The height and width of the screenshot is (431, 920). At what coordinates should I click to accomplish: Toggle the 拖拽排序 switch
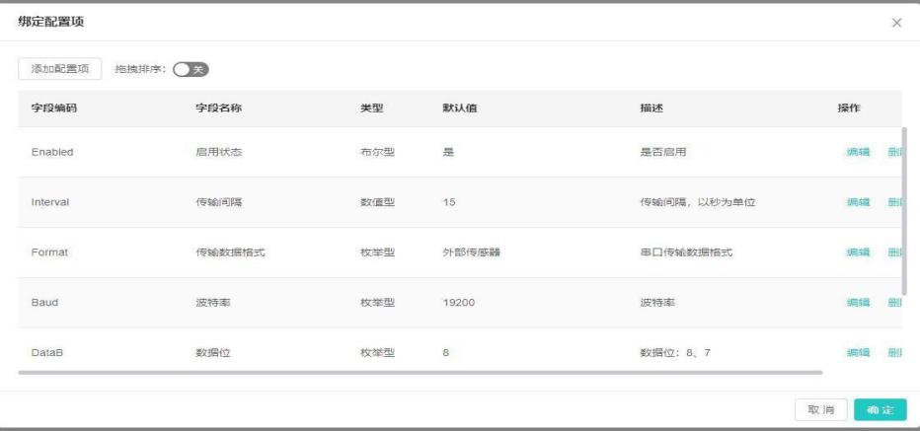point(192,69)
